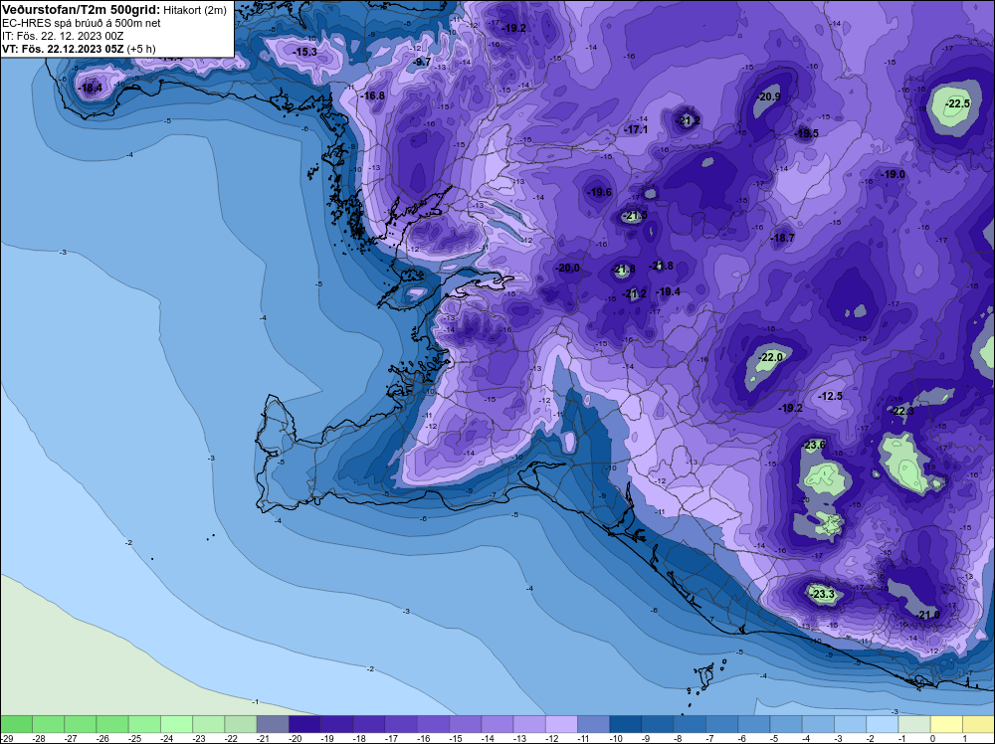This screenshot has width=995, height=744.
Task: Click the -17.1 temperature label
Action: coord(637,129)
